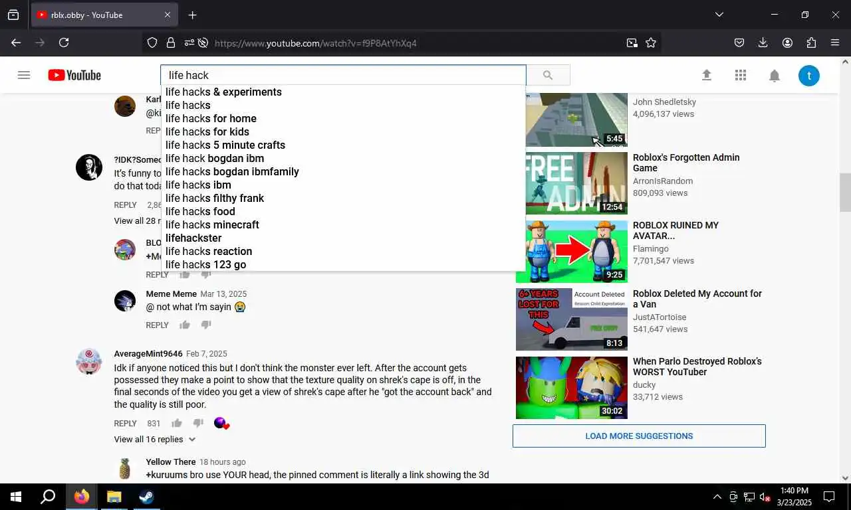Open 'ROBLOX RUINED MY AVATAR' thumbnail
The height and width of the screenshot is (510, 851).
[x=571, y=252]
